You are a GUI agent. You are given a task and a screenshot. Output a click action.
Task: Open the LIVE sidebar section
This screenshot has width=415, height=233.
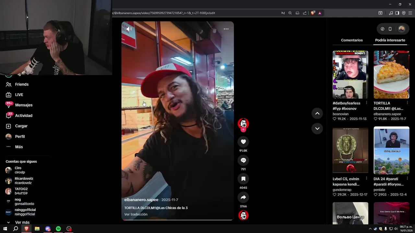[19, 94]
